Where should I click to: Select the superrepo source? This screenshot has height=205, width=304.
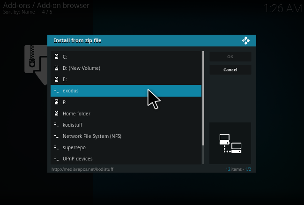(126, 147)
